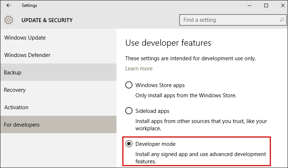
Task: Select the Developer mode radio button
Action: 129,144
